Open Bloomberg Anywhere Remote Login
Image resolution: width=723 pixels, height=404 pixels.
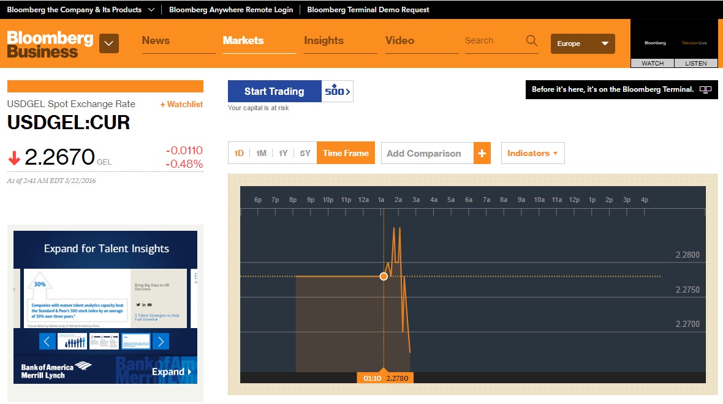pyautogui.click(x=231, y=10)
